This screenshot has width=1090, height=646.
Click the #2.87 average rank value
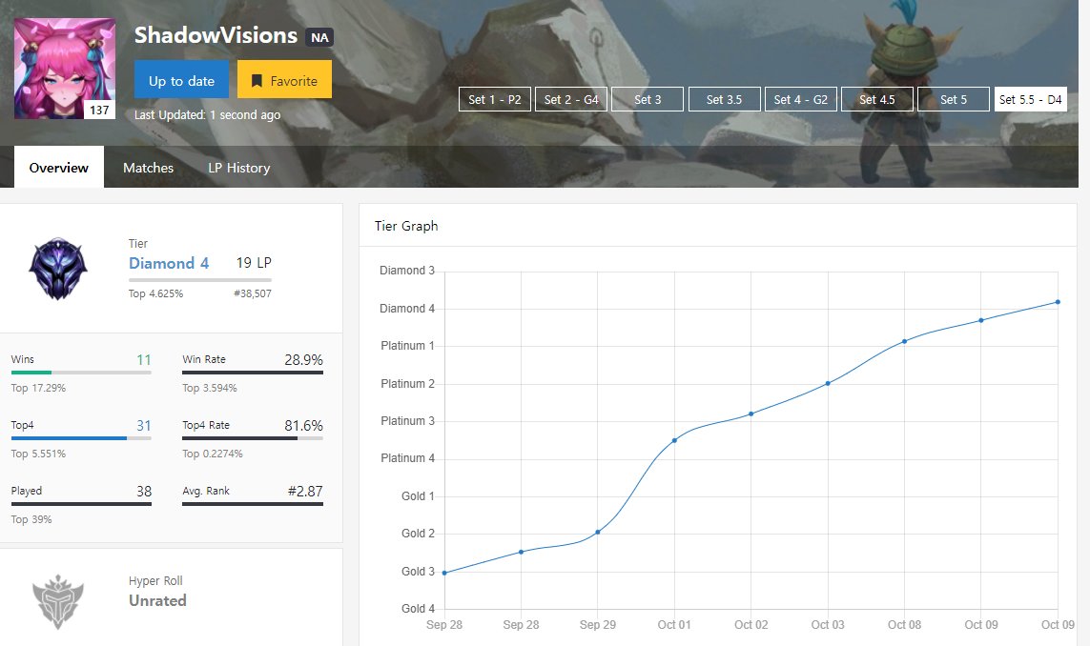305,491
